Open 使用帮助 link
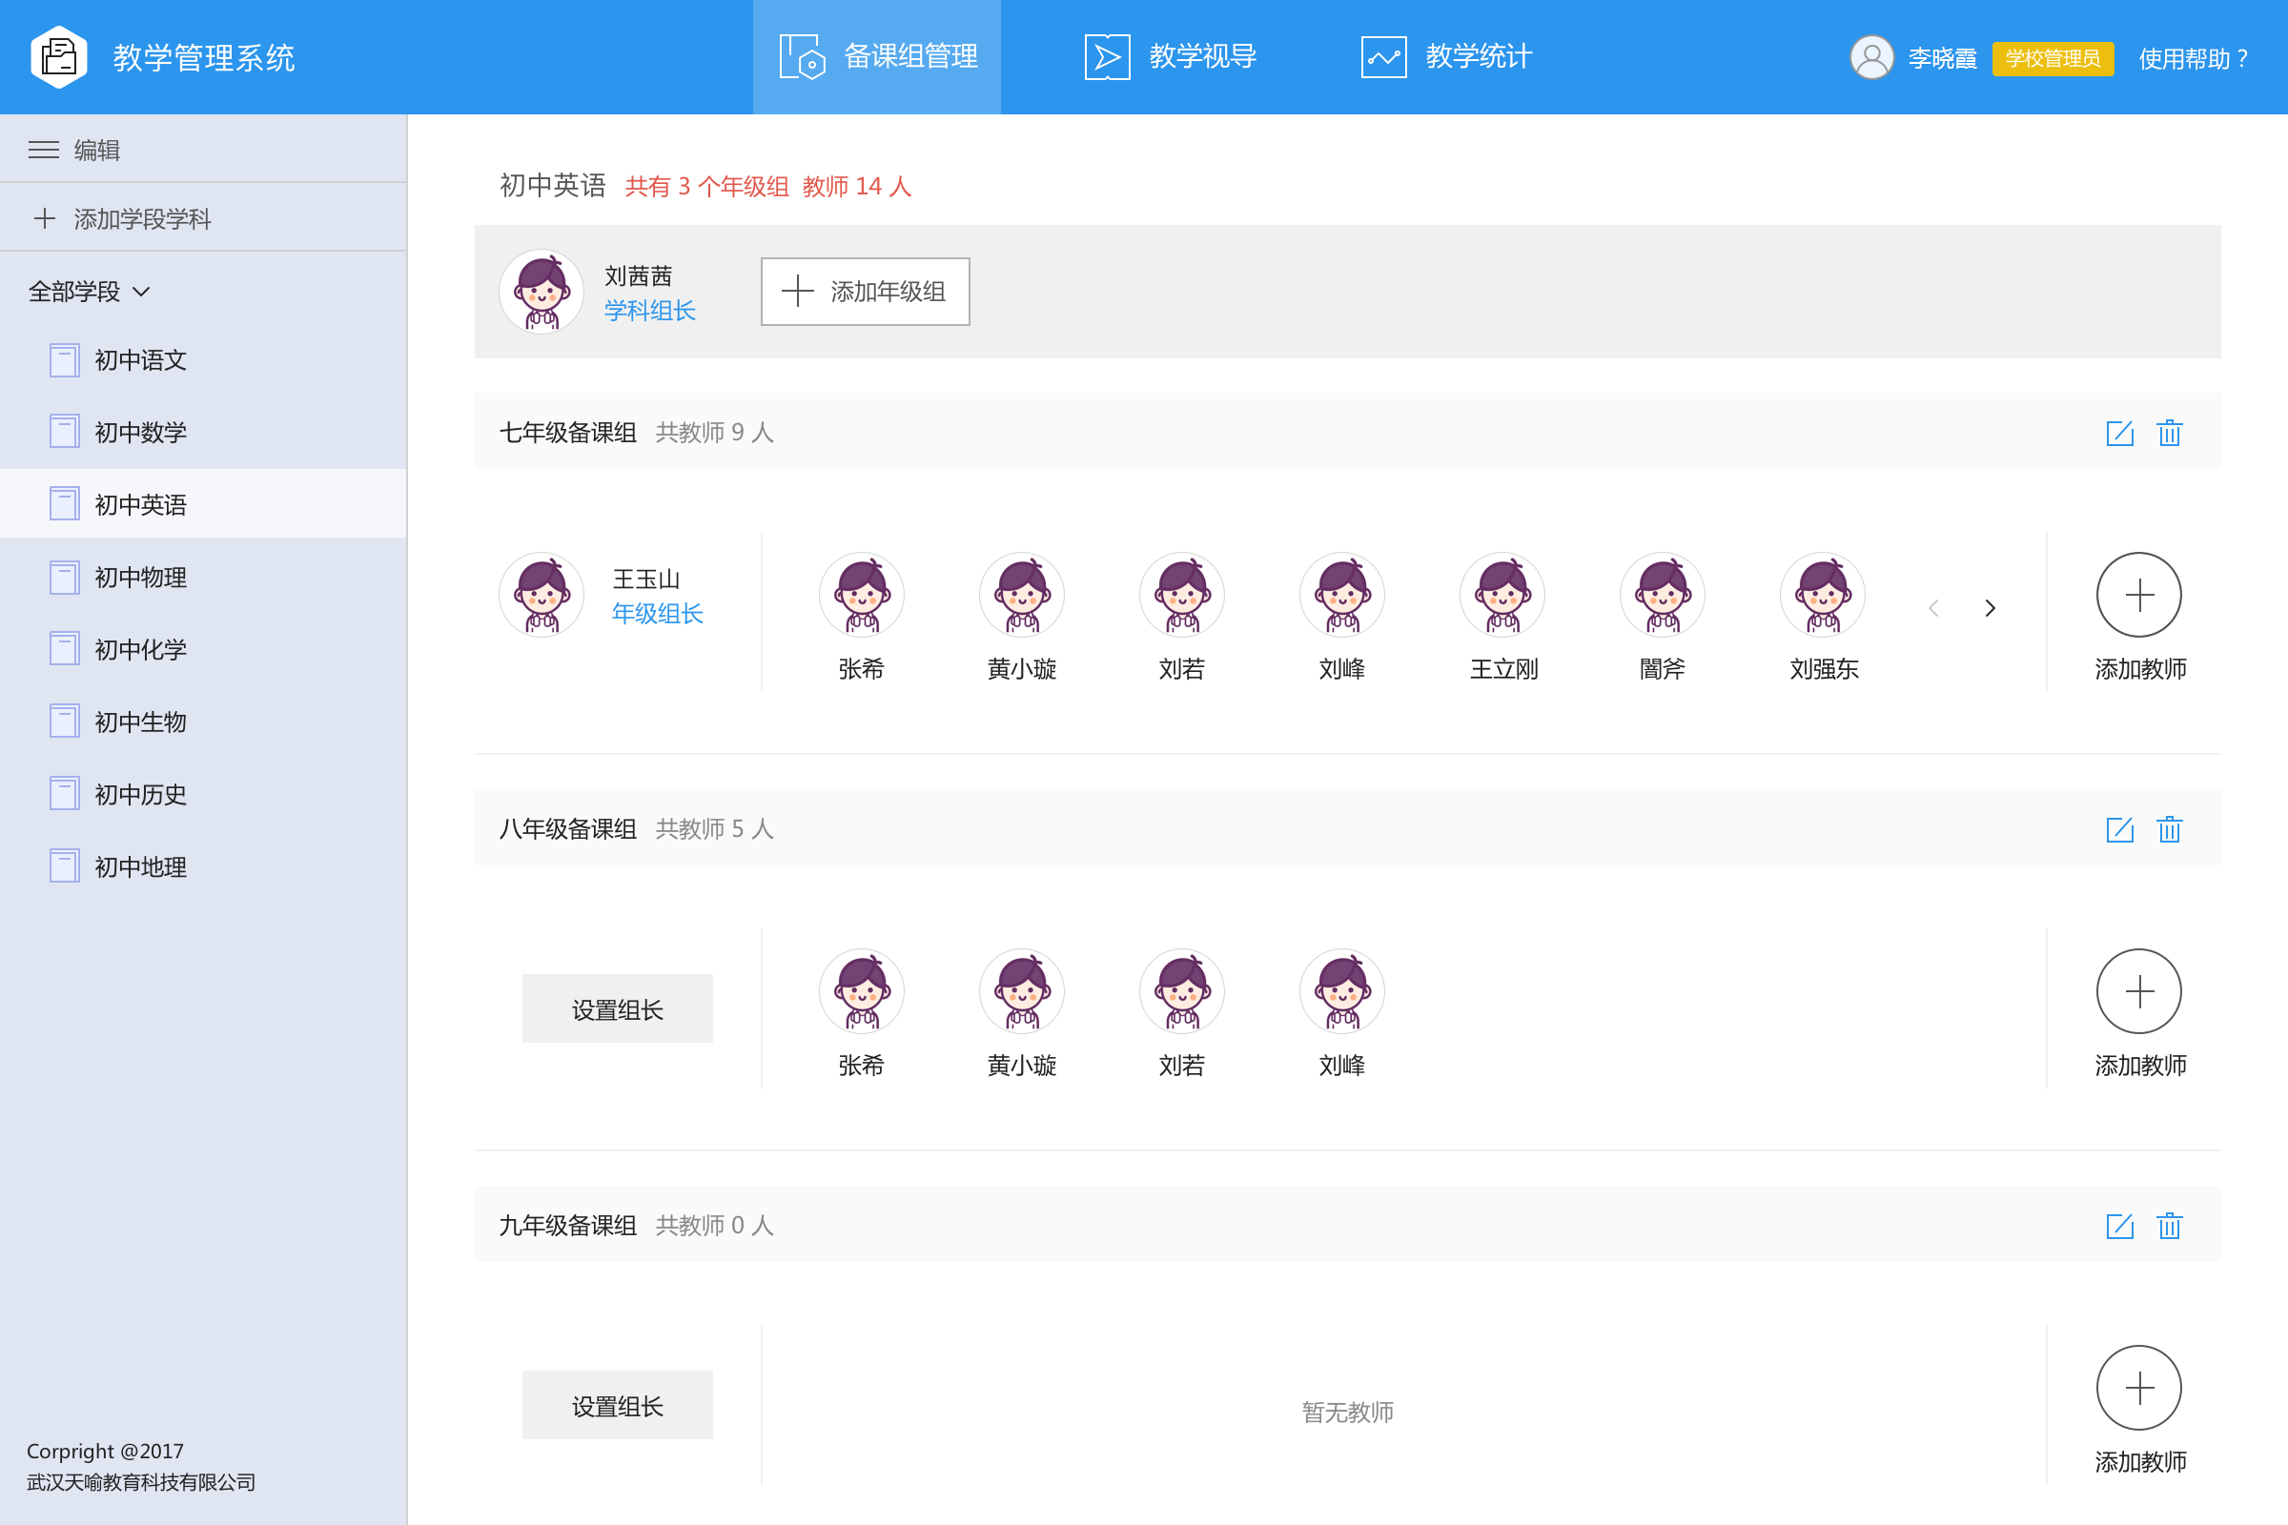2288x1525 pixels. click(2193, 58)
